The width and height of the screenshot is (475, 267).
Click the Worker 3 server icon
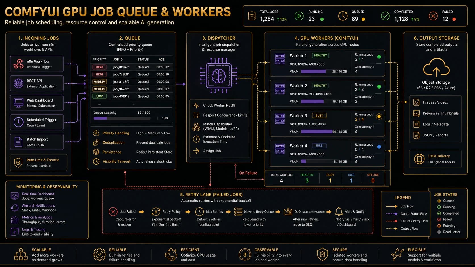280,119
